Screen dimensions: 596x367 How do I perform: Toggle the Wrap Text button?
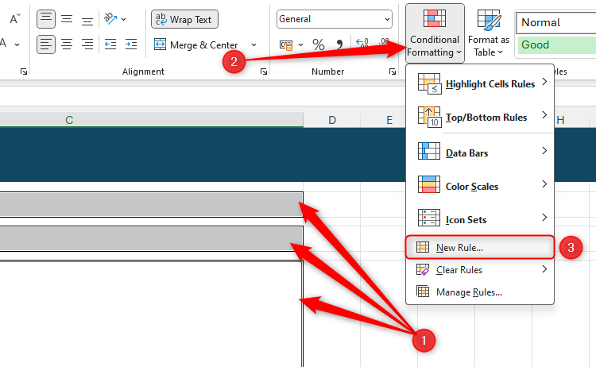coord(184,19)
